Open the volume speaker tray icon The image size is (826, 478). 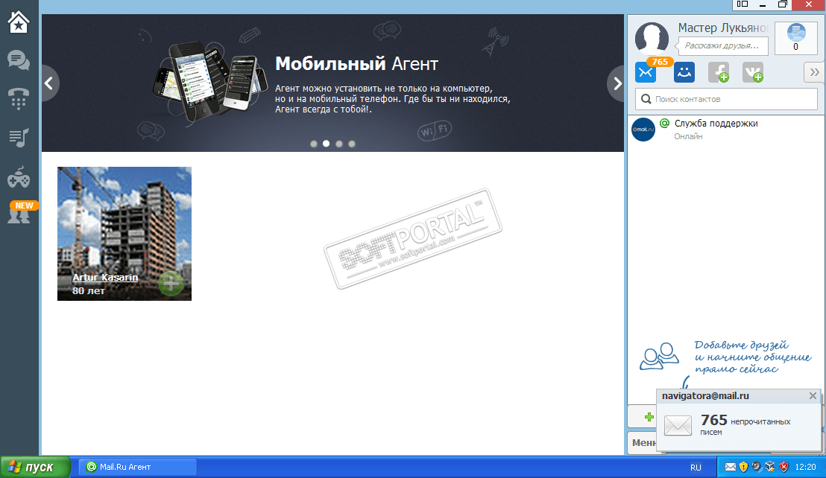tap(757, 467)
